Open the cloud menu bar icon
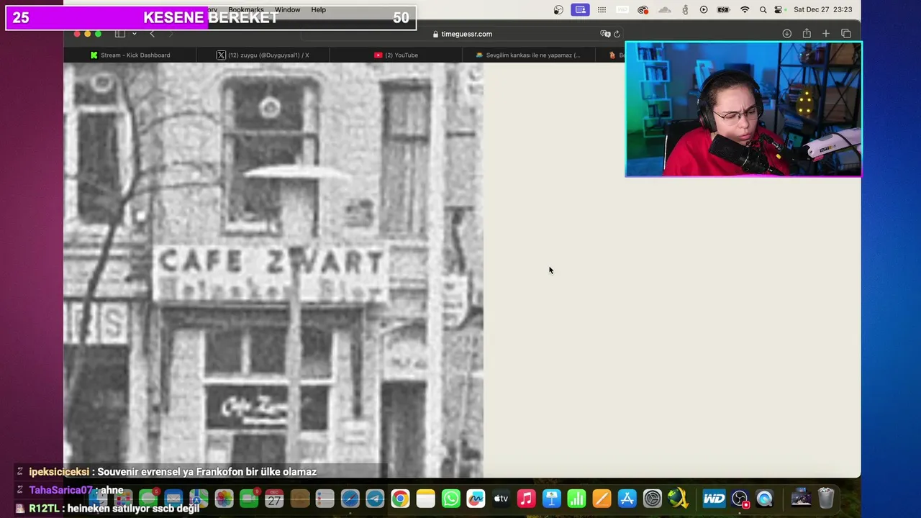Image resolution: width=921 pixels, height=518 pixels. tap(665, 10)
